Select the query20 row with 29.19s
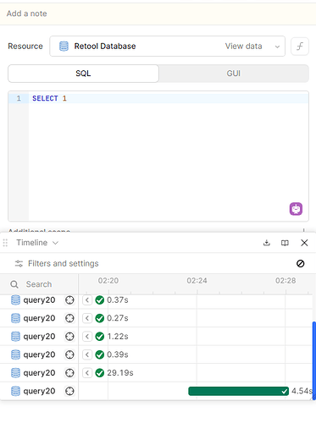 pyautogui.click(x=39, y=373)
